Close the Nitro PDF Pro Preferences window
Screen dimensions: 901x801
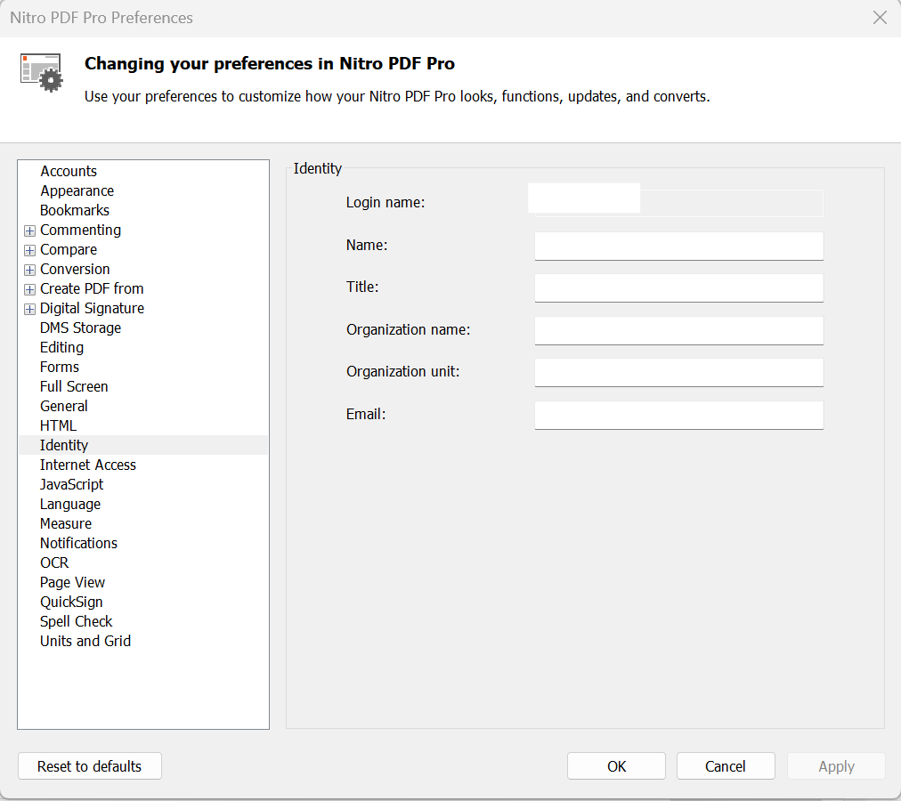point(880,18)
